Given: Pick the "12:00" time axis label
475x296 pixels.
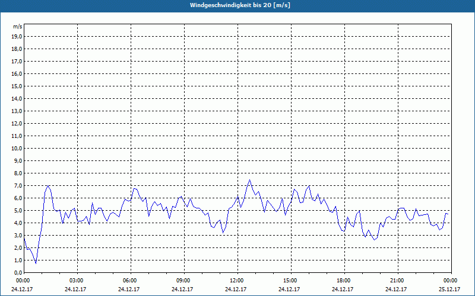Looking at the screenshot, I should pos(237,281).
